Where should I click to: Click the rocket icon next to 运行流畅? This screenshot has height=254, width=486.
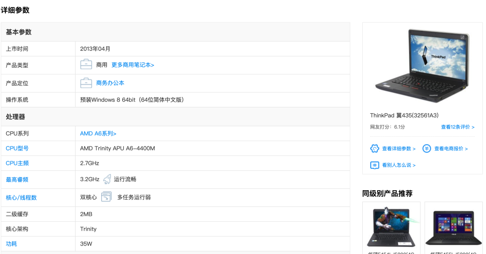[107, 179]
